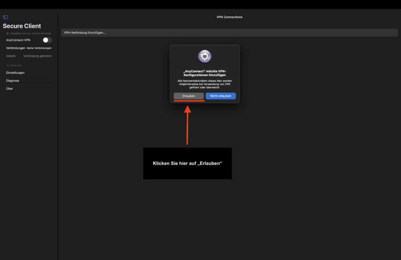
Task: Click the Nicht erlauben button
Action: click(221, 96)
